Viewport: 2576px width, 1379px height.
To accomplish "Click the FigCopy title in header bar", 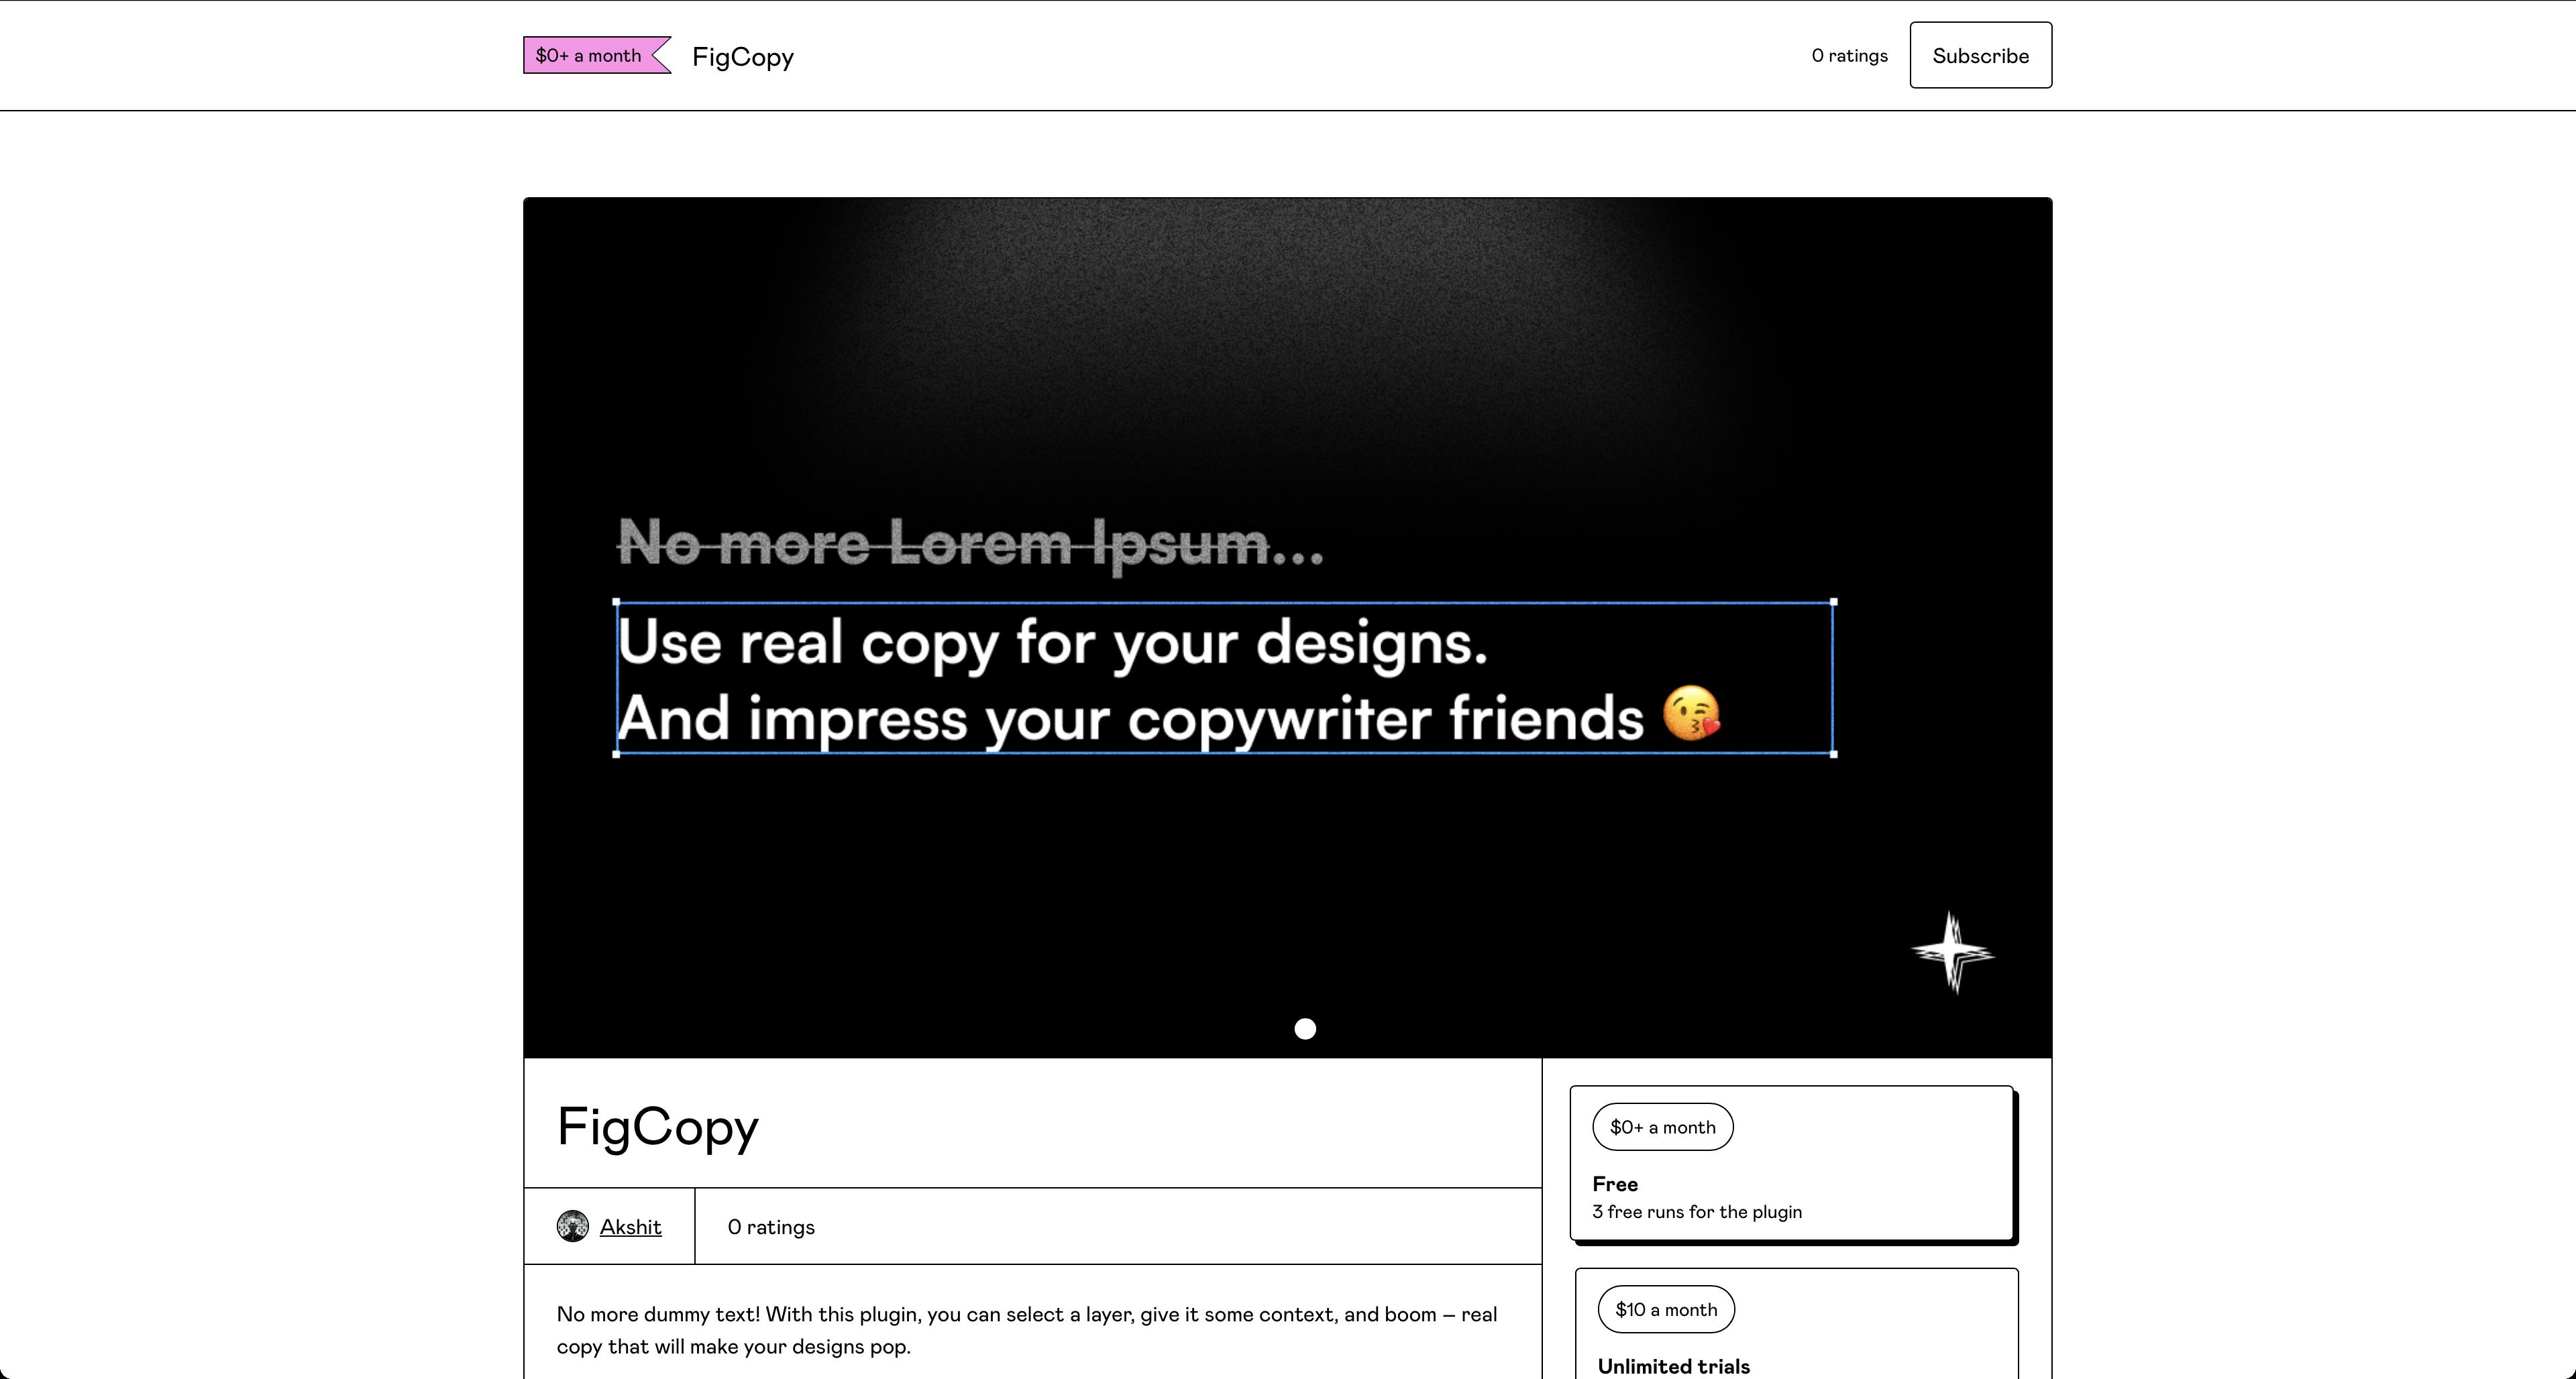I will (x=742, y=57).
